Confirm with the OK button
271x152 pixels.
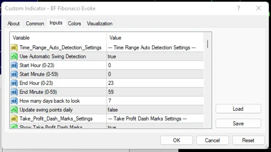[177, 140]
